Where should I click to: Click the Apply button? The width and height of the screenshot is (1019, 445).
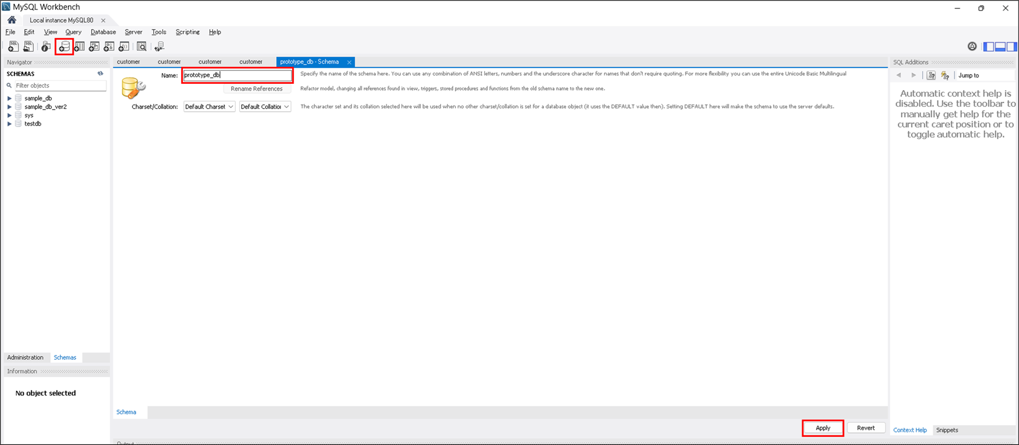coord(823,428)
